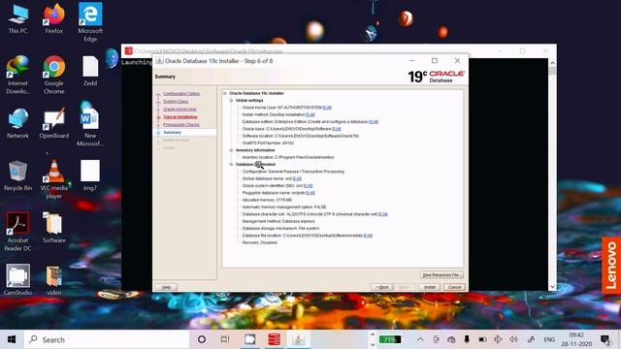Select the Allocated memory row
This screenshot has height=349, width=621.
(x=267, y=201)
